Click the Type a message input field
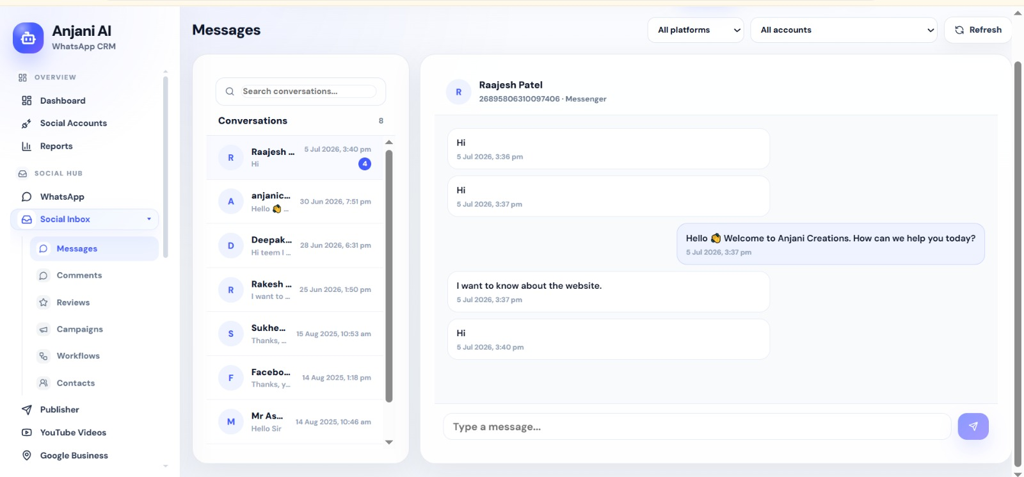 coord(697,426)
